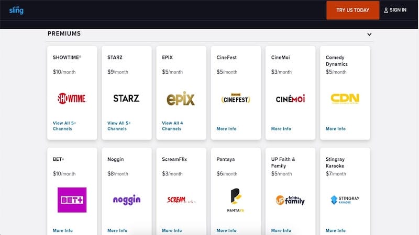The image size is (419, 235).
Task: Click the STARZ logo
Action: [126, 98]
